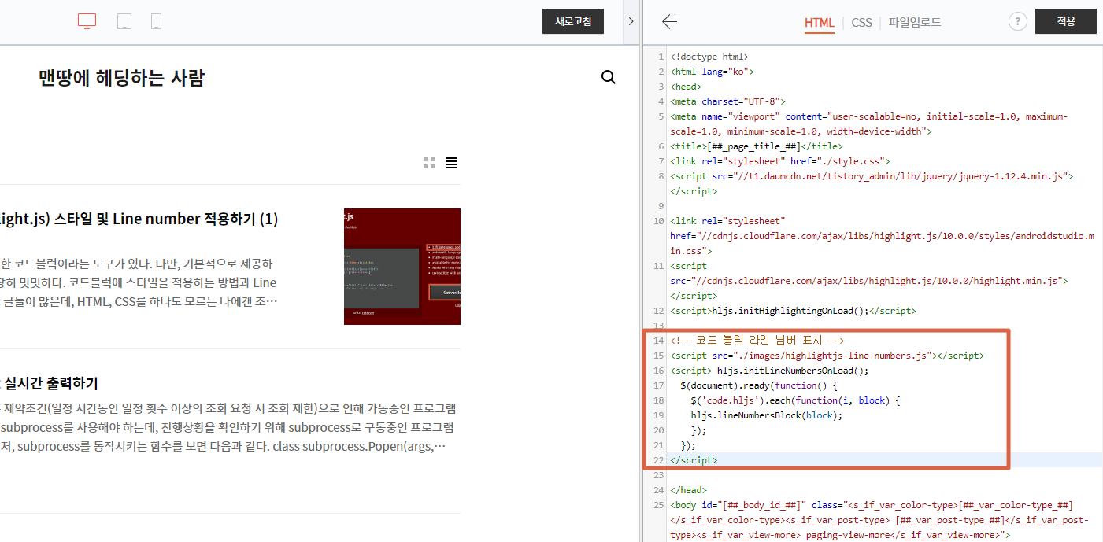Click the 적용 apply button
The image size is (1103, 542).
tap(1065, 21)
